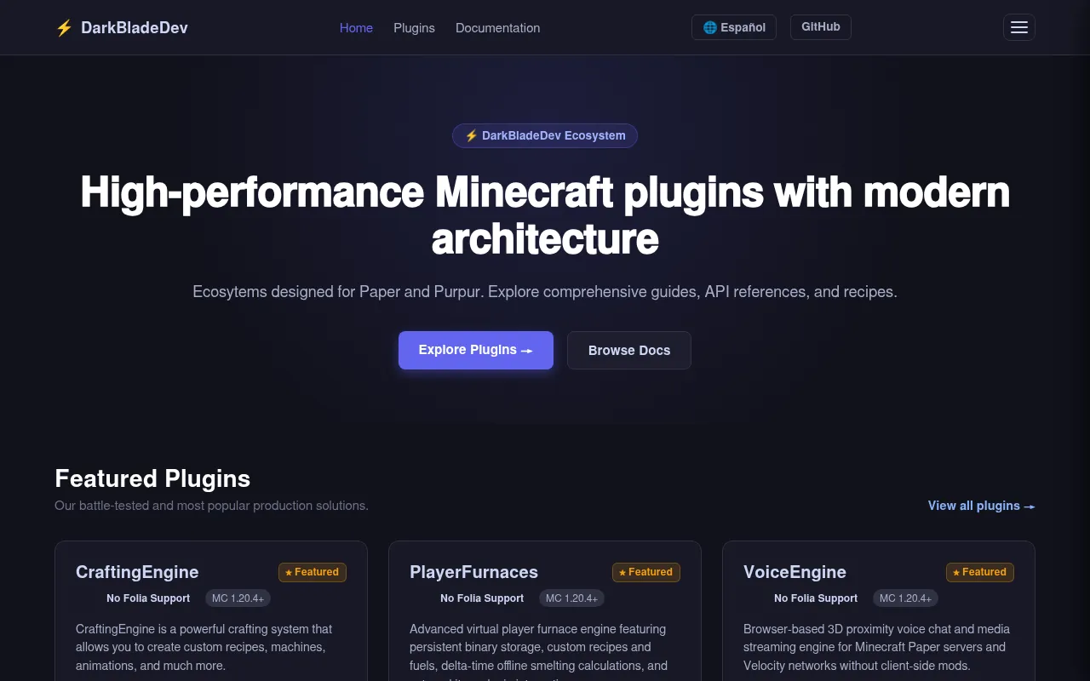Click the DarkBladeDev Ecosystem badge

click(x=545, y=135)
